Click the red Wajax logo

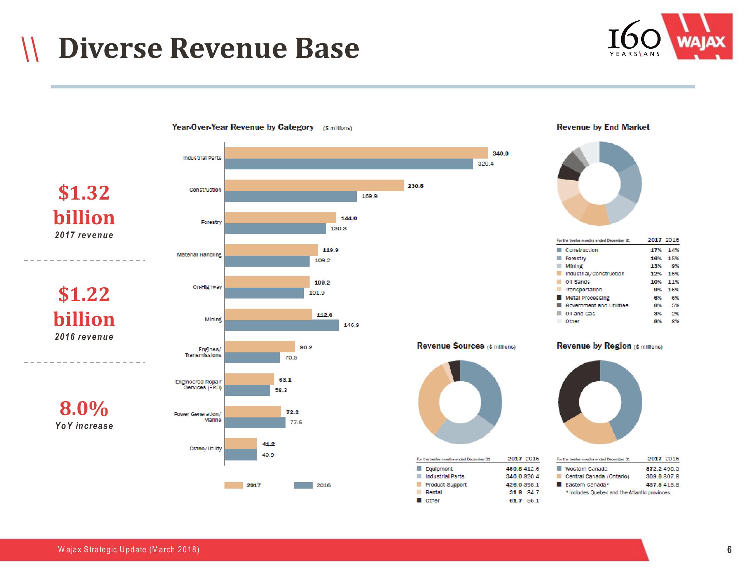(x=697, y=37)
